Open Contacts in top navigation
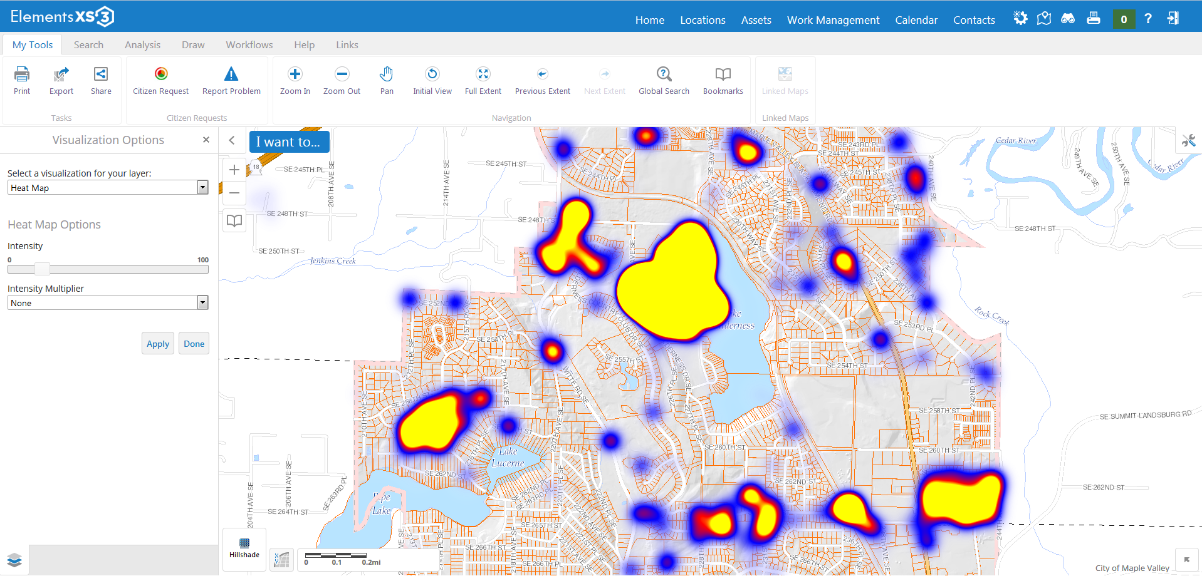The width and height of the screenshot is (1202, 576). pyautogui.click(x=974, y=20)
